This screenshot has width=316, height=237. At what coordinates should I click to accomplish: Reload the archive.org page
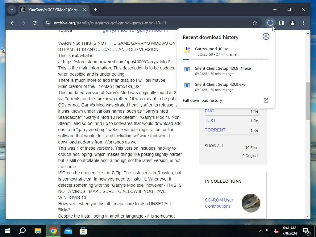pyautogui.click(x=35, y=23)
